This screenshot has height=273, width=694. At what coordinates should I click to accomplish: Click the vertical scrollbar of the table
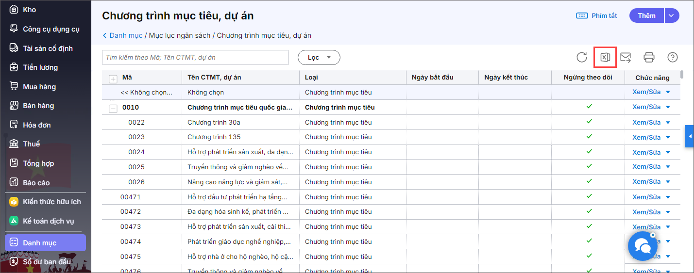[682, 75]
